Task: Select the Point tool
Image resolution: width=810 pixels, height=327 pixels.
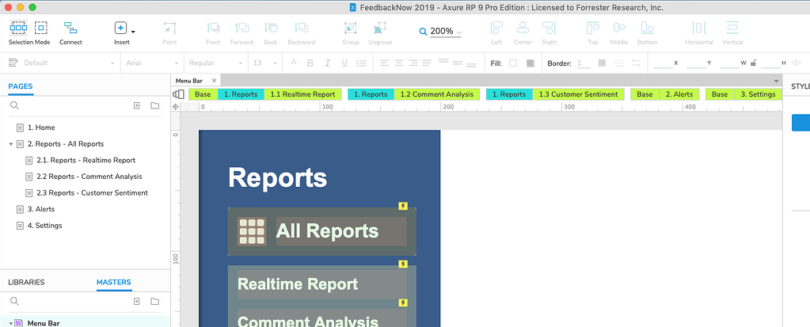Action: click(169, 28)
